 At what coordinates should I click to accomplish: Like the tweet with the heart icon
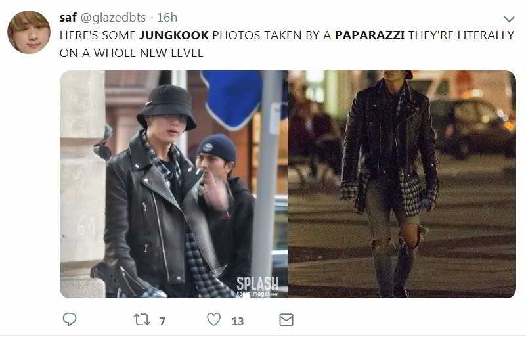(213, 319)
